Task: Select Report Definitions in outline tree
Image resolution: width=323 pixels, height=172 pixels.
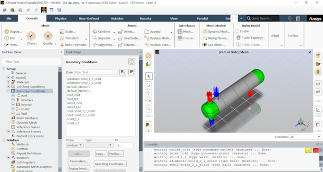Action: coord(29,153)
